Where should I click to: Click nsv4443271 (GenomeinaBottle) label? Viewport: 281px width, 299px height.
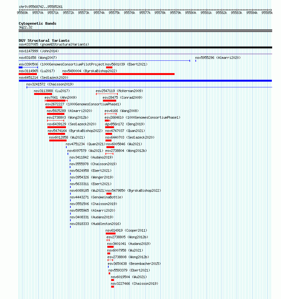coord(97,197)
